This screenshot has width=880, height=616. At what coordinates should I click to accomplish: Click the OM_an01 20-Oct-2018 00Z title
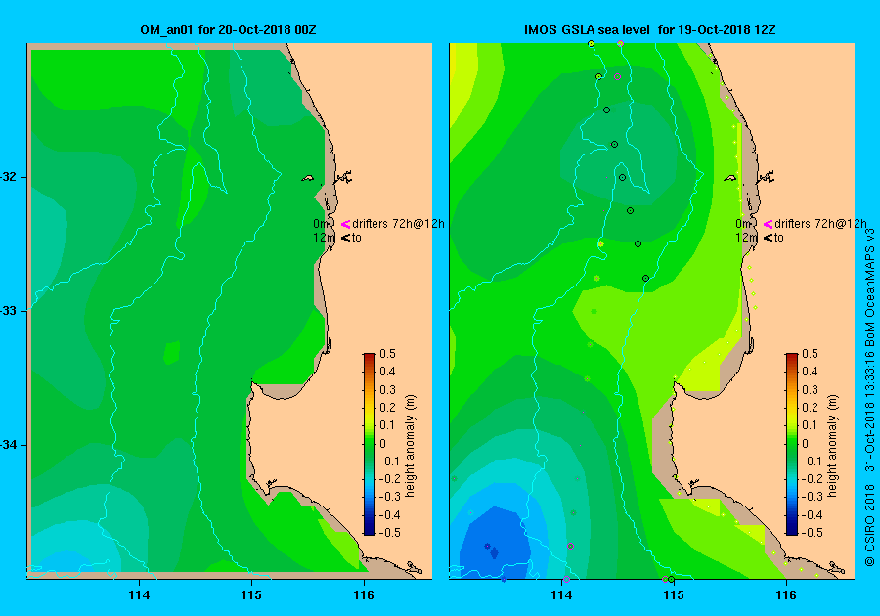tap(228, 30)
